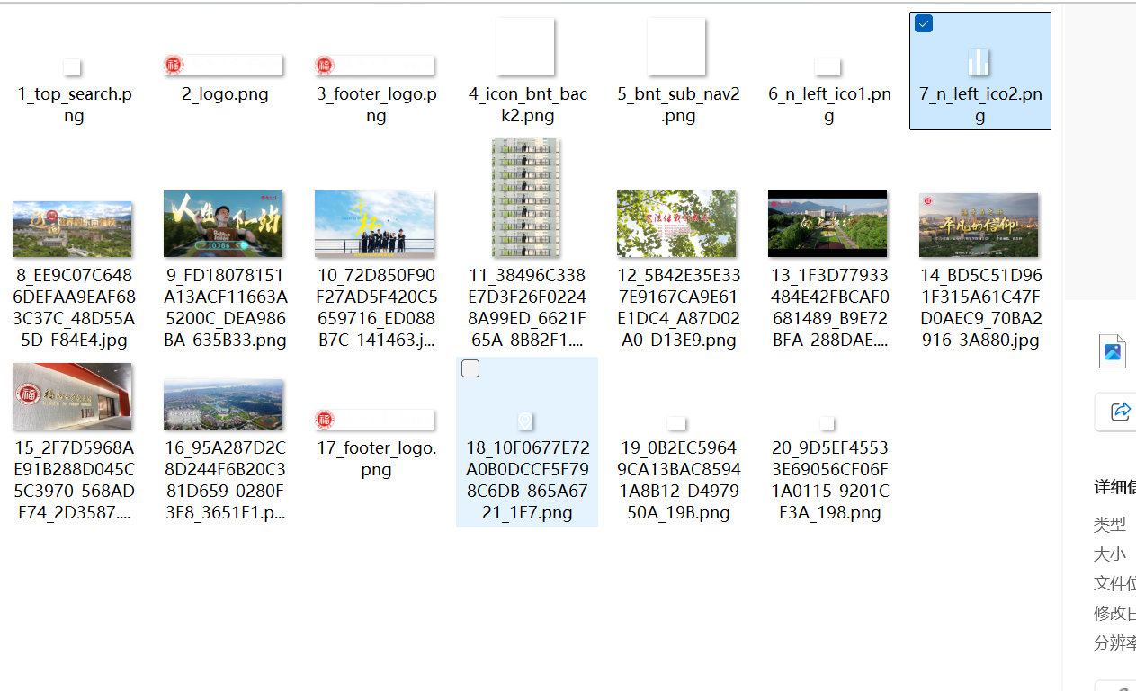Click the file name starting 13_1F3D77933
The image size is (1136, 691).
pyautogui.click(x=829, y=308)
